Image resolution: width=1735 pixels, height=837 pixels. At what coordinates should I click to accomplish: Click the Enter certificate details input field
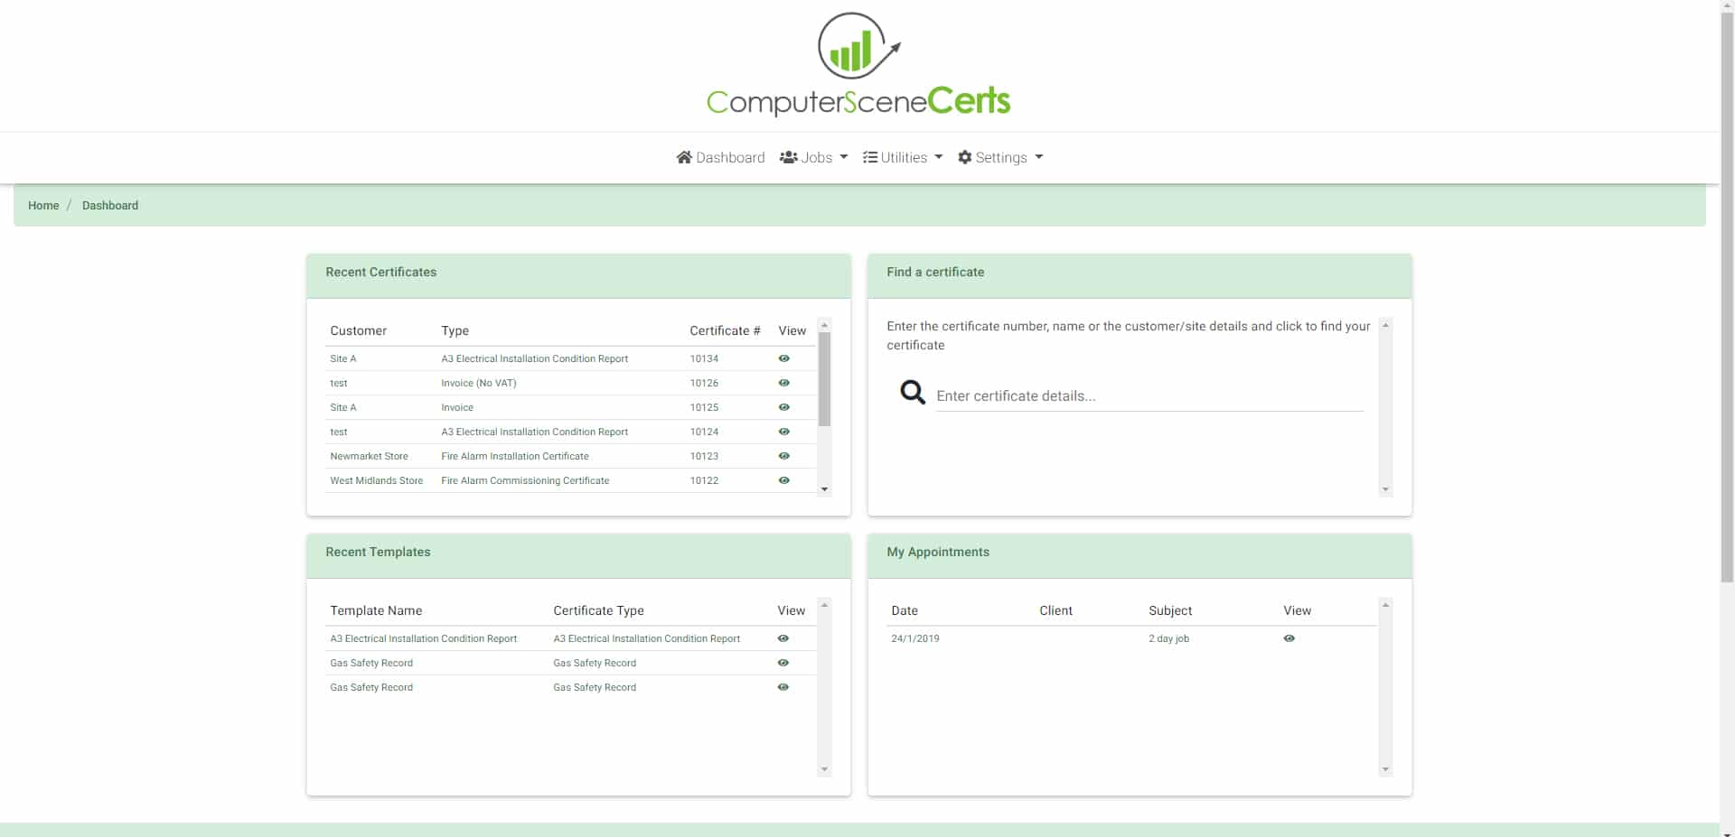click(x=1149, y=395)
